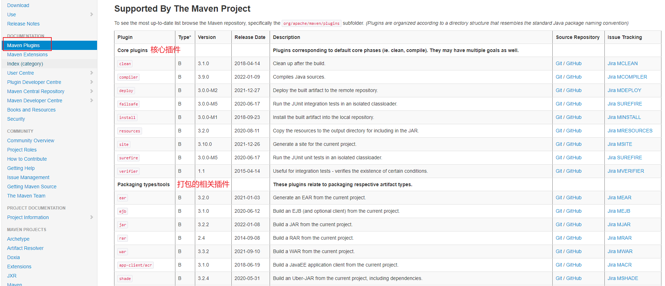Open the failsafe plugin link
The image size is (665, 286).
(x=129, y=104)
